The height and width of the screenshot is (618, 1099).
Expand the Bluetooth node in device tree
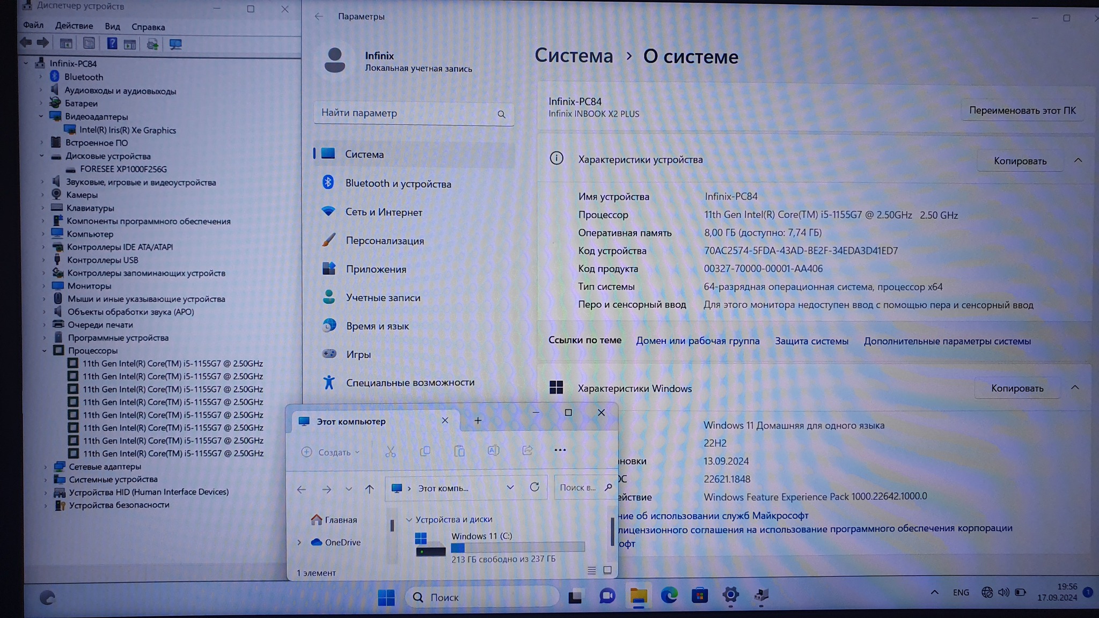tap(41, 77)
